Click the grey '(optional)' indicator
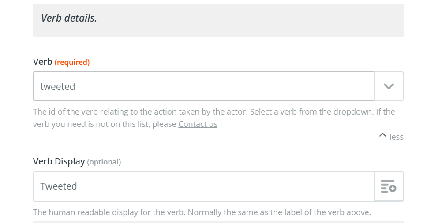Screen dimensions: 435x223 point(104,162)
